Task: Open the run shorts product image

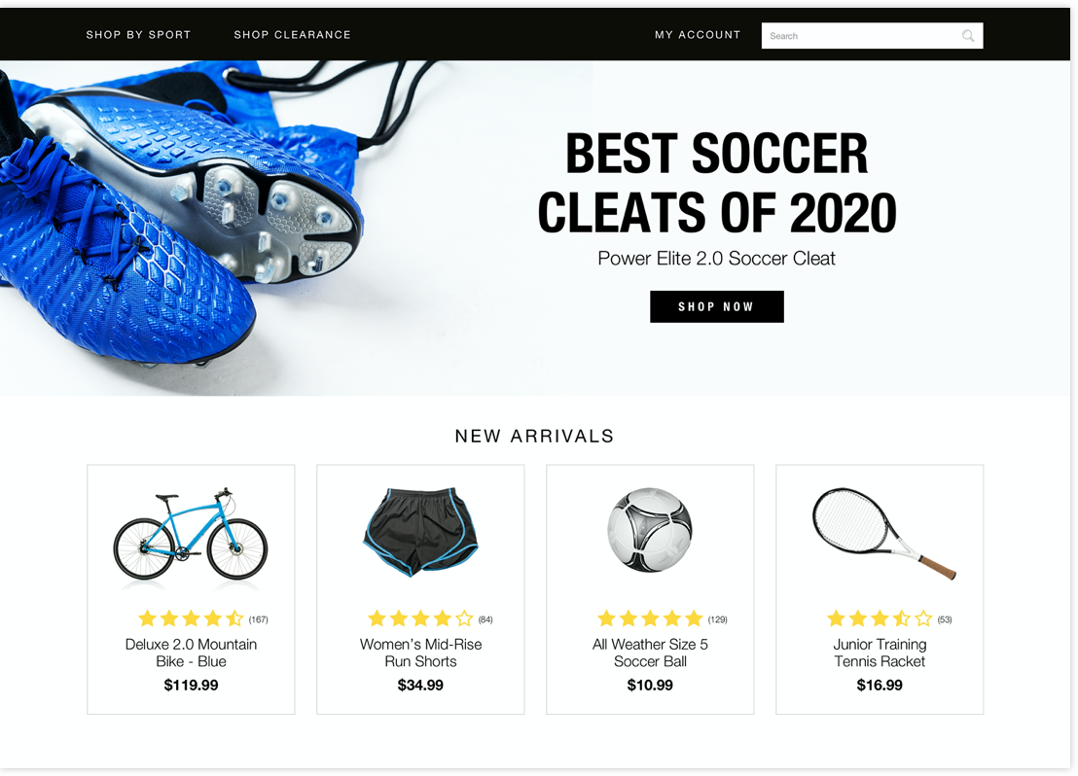Action: click(420, 531)
